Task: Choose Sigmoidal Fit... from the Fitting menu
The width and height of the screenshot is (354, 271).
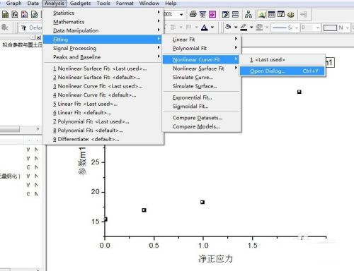Action: tap(190, 107)
